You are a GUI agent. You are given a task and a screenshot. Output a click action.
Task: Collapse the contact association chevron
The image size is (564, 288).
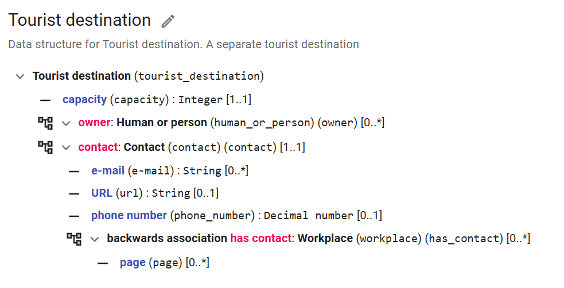[x=66, y=147]
